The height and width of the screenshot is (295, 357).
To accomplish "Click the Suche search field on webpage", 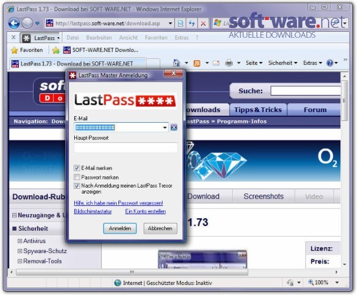I will (x=305, y=91).
